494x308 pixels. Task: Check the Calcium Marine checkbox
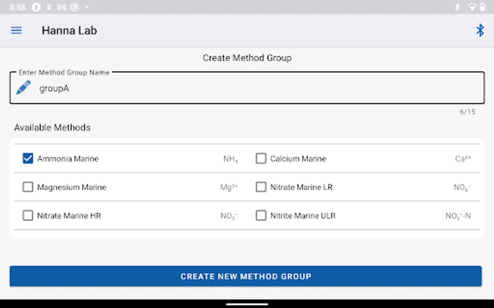coord(261,158)
